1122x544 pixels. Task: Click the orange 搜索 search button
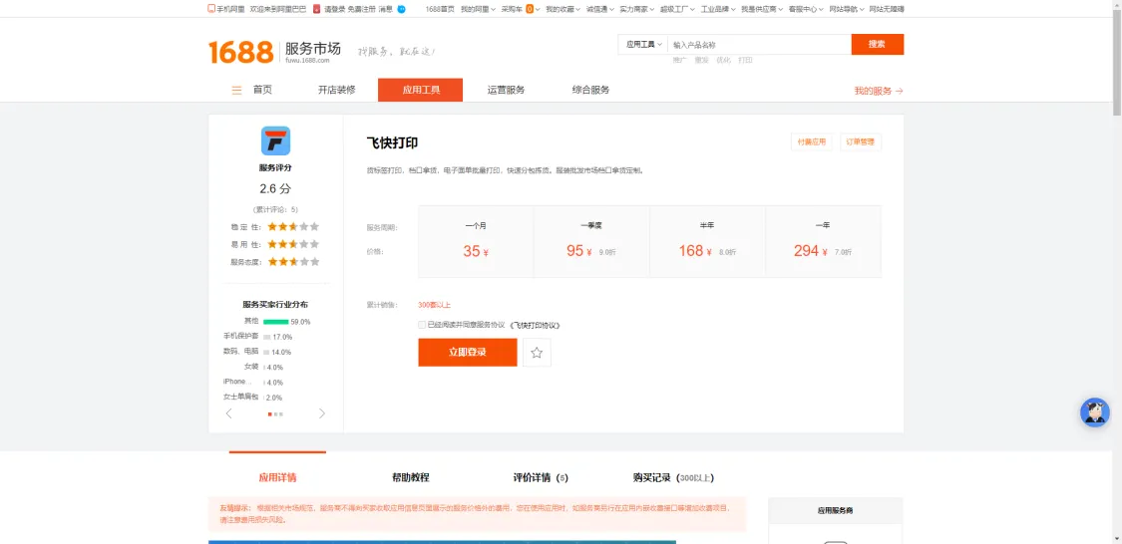click(878, 44)
